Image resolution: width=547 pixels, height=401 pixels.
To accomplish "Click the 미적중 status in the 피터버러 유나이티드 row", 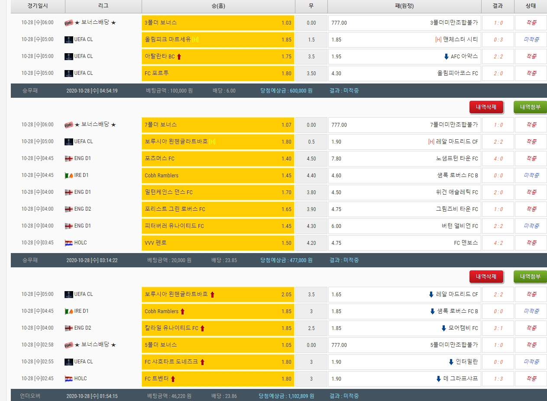I will (531, 226).
